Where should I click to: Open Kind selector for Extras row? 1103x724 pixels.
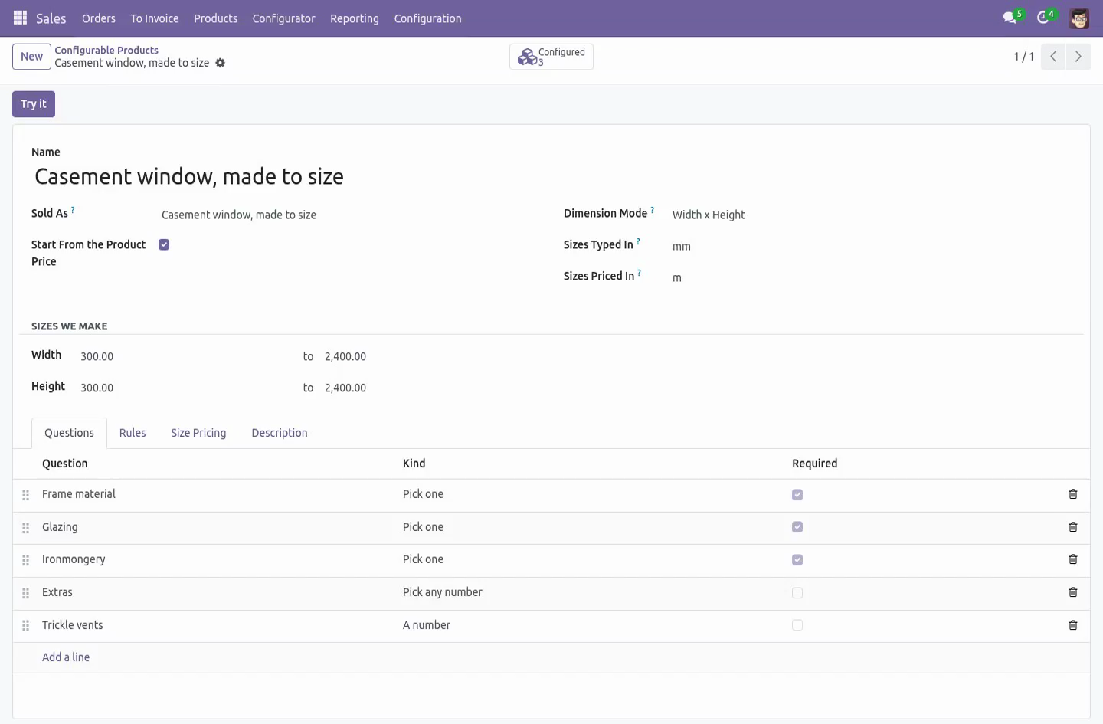click(x=591, y=592)
